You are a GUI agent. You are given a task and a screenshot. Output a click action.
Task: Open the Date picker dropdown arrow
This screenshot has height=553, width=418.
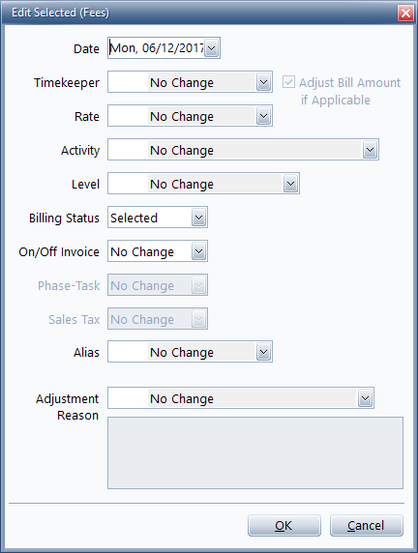pos(212,48)
